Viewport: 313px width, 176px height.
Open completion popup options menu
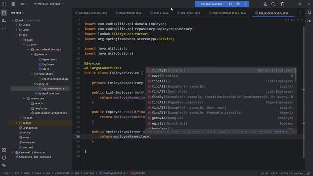click(x=293, y=132)
